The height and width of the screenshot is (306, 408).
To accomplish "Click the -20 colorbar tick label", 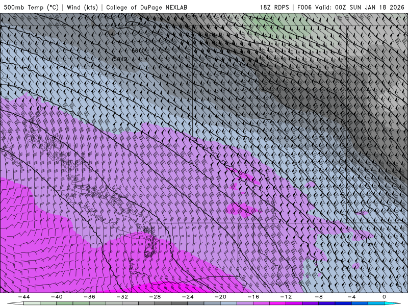I will point(220,297).
